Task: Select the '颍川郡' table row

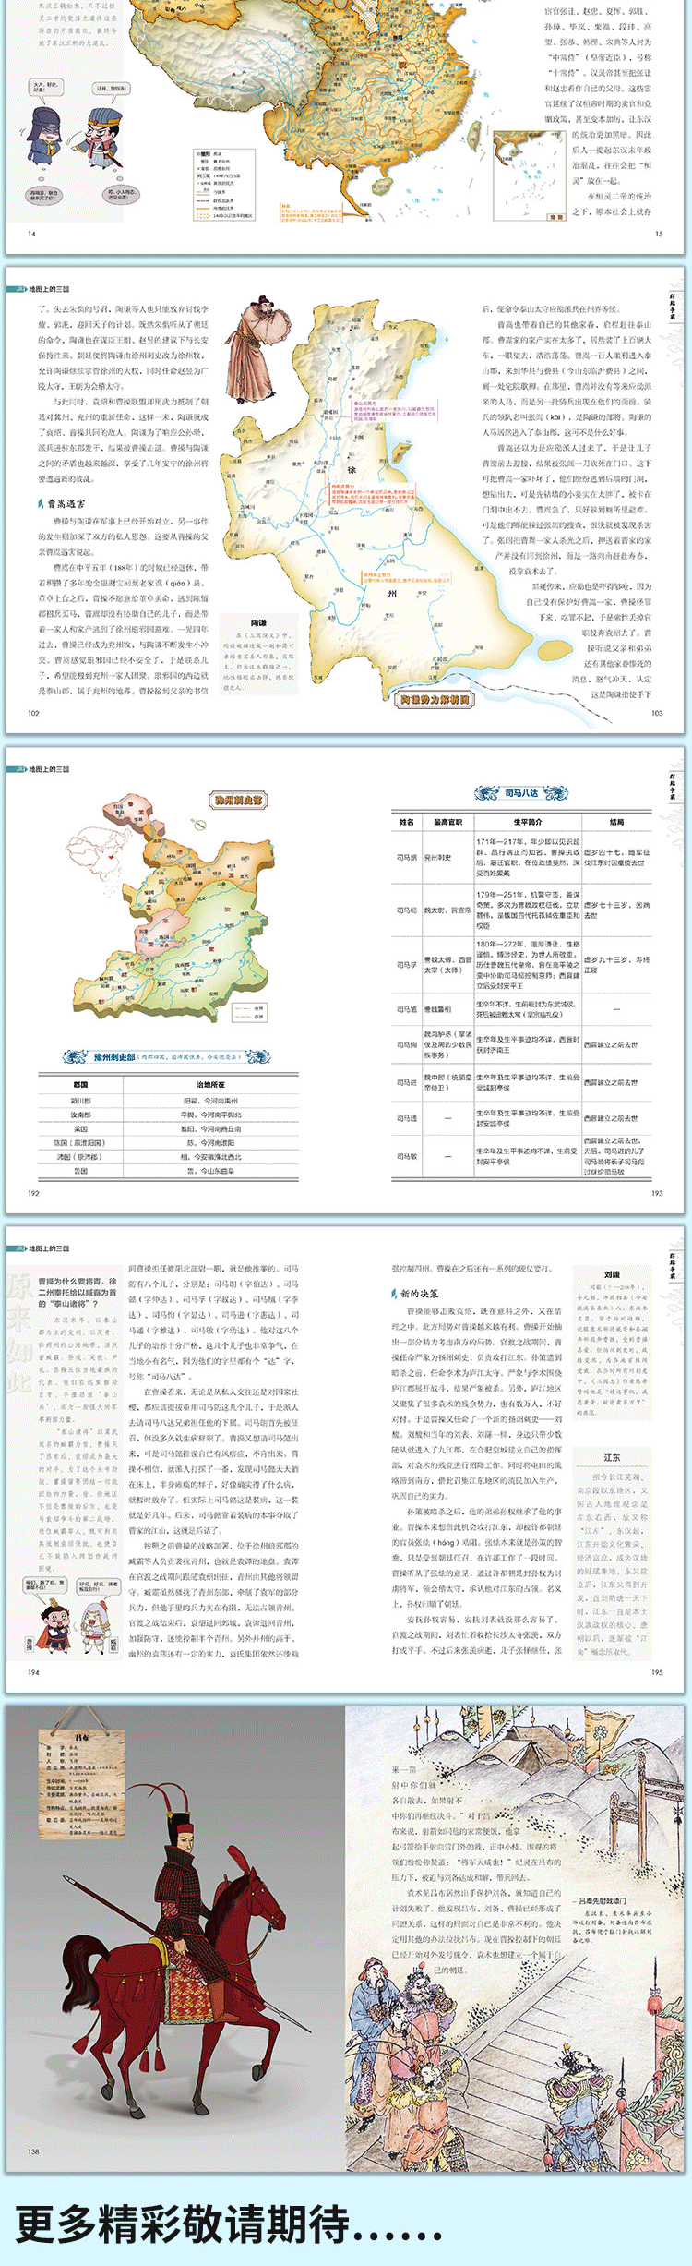Action: 169,1101
